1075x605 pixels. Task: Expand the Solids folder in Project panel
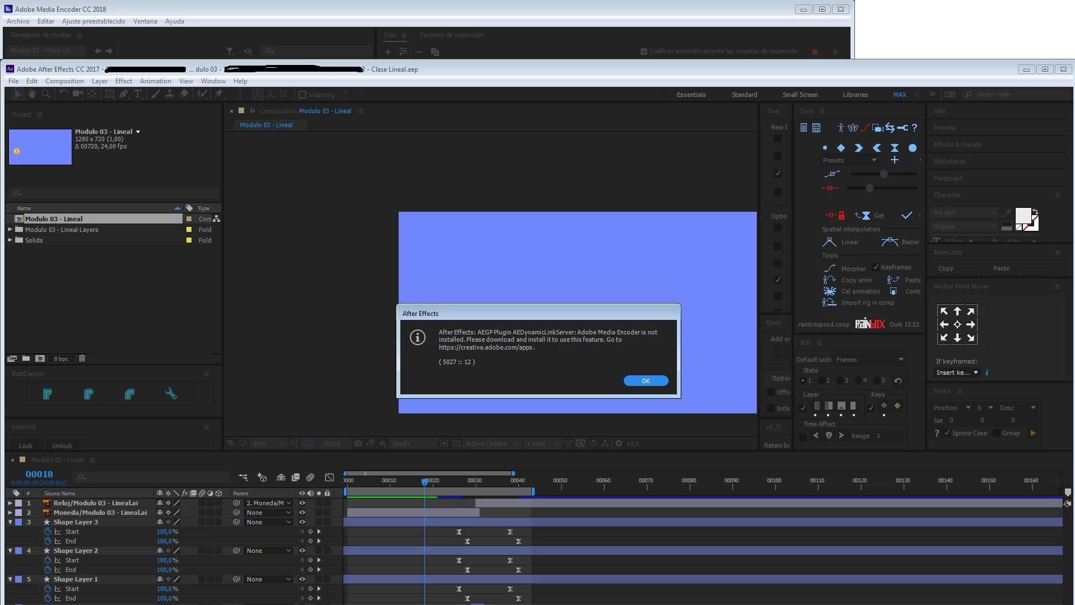10,240
